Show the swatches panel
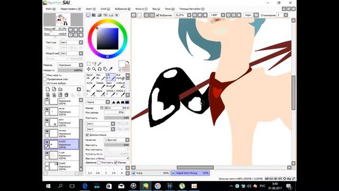The height and width of the screenshot is (191, 339). [111, 15]
